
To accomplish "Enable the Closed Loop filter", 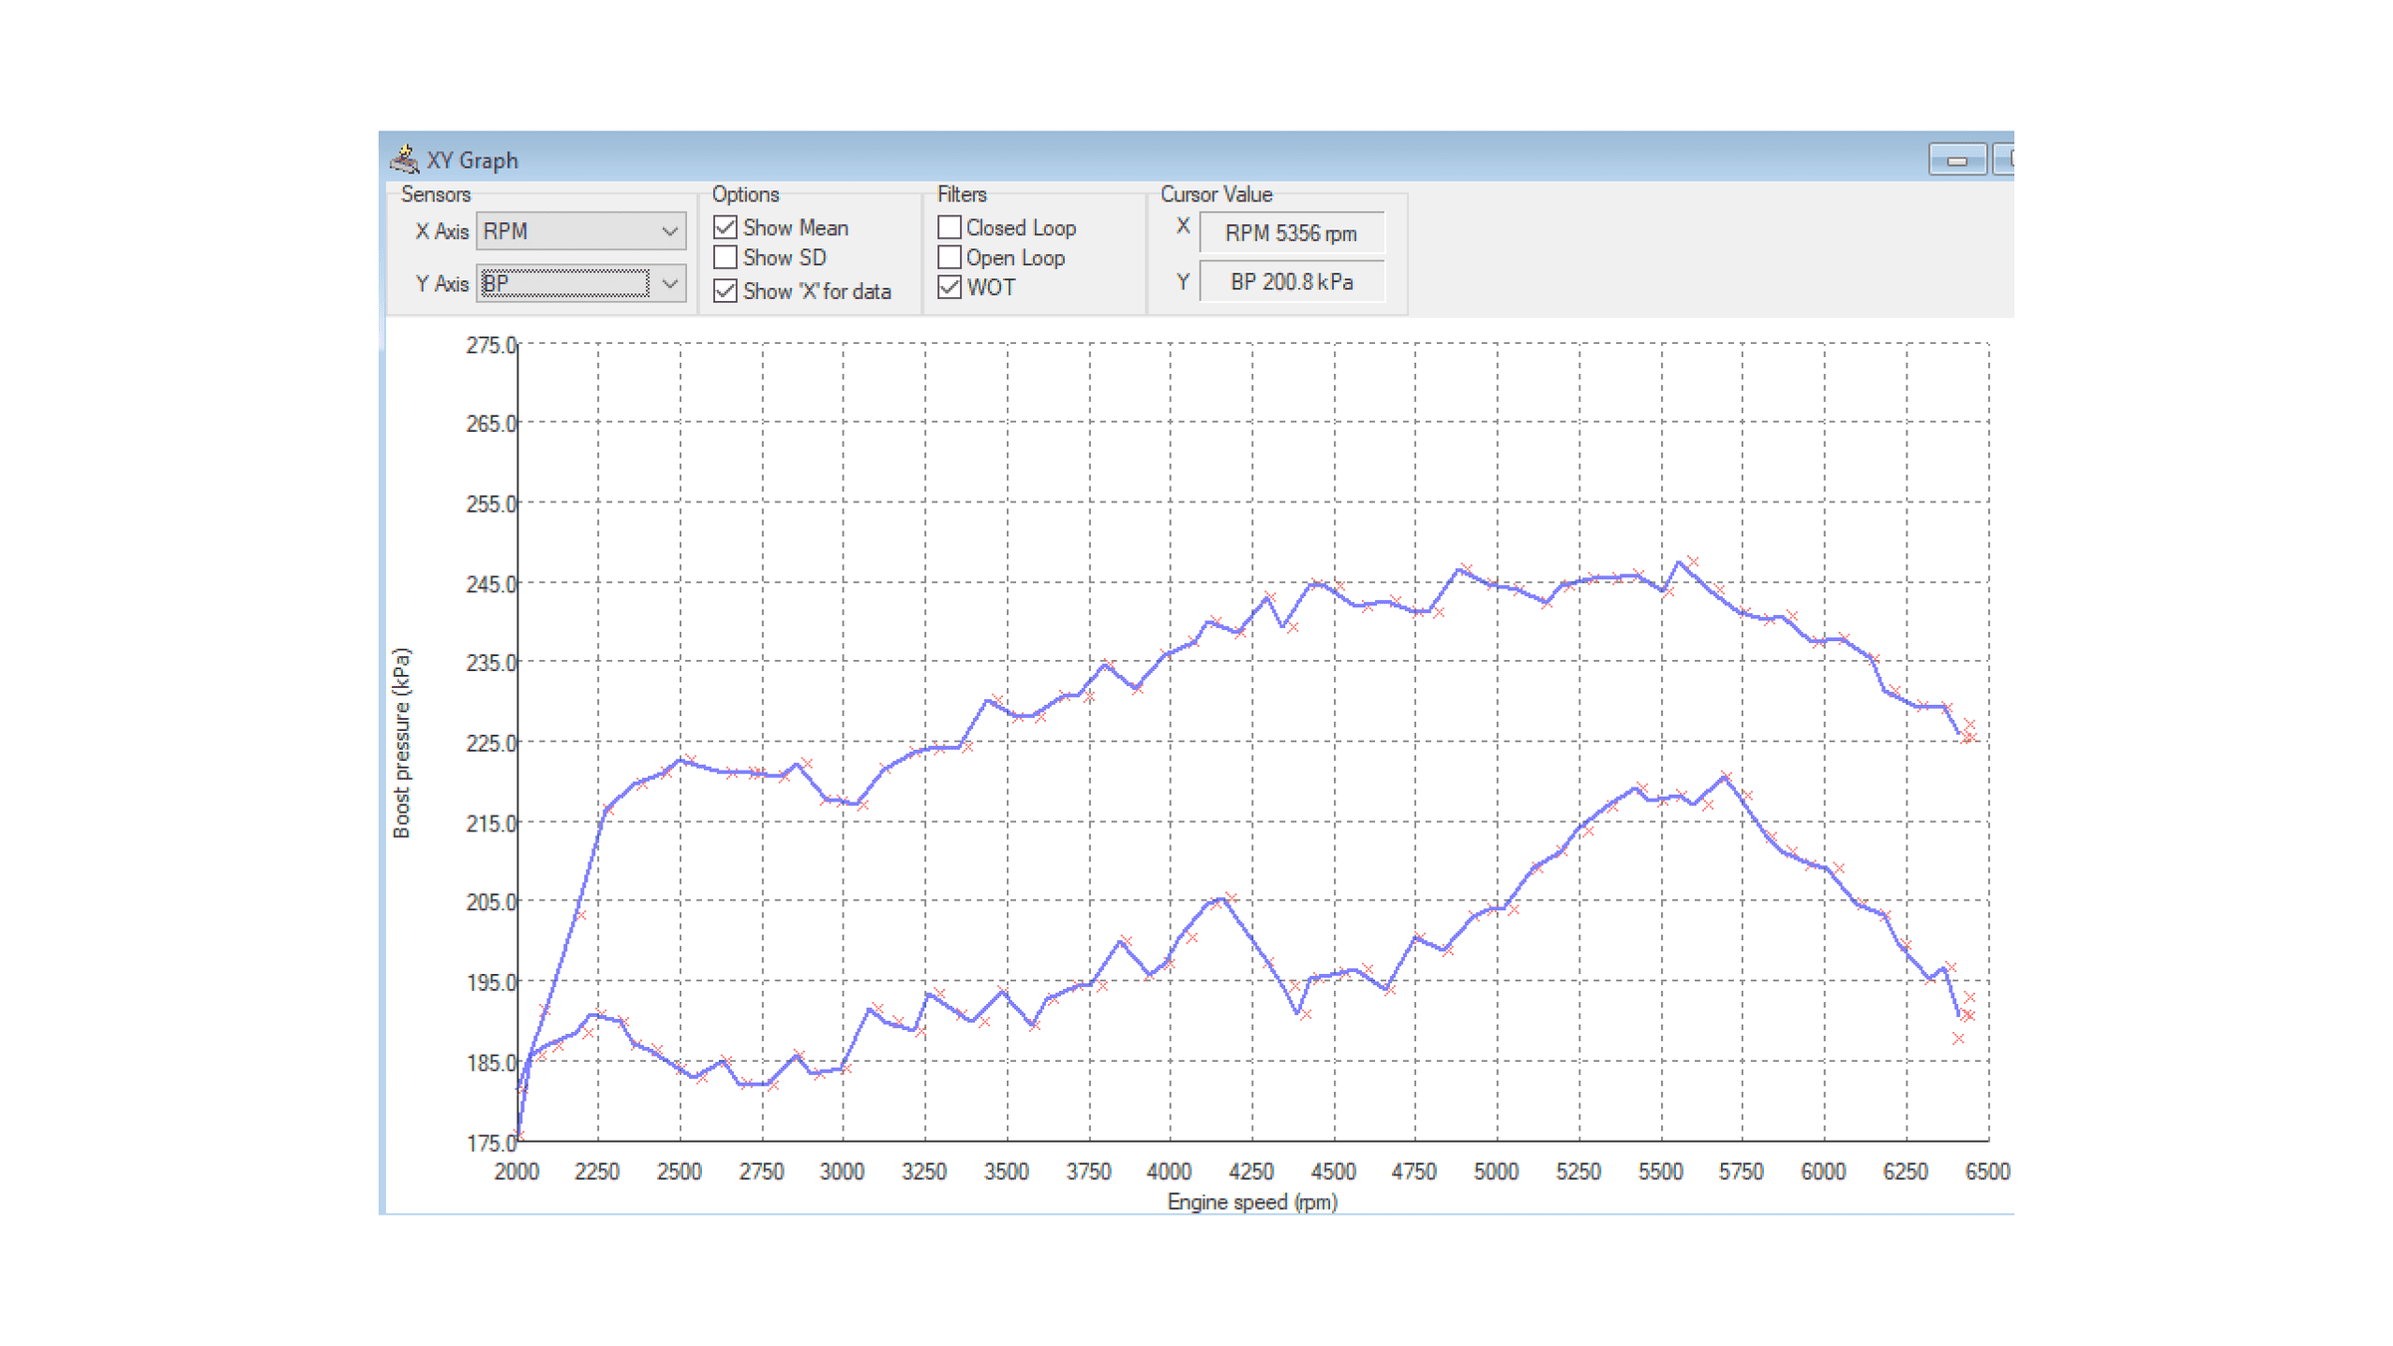I will coord(949,227).
